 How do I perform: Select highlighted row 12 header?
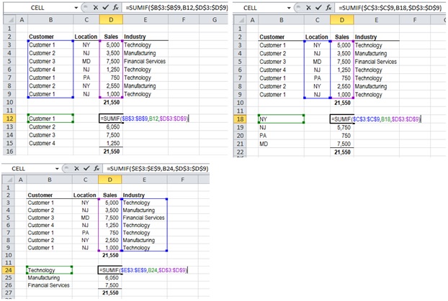pyautogui.click(x=9, y=119)
